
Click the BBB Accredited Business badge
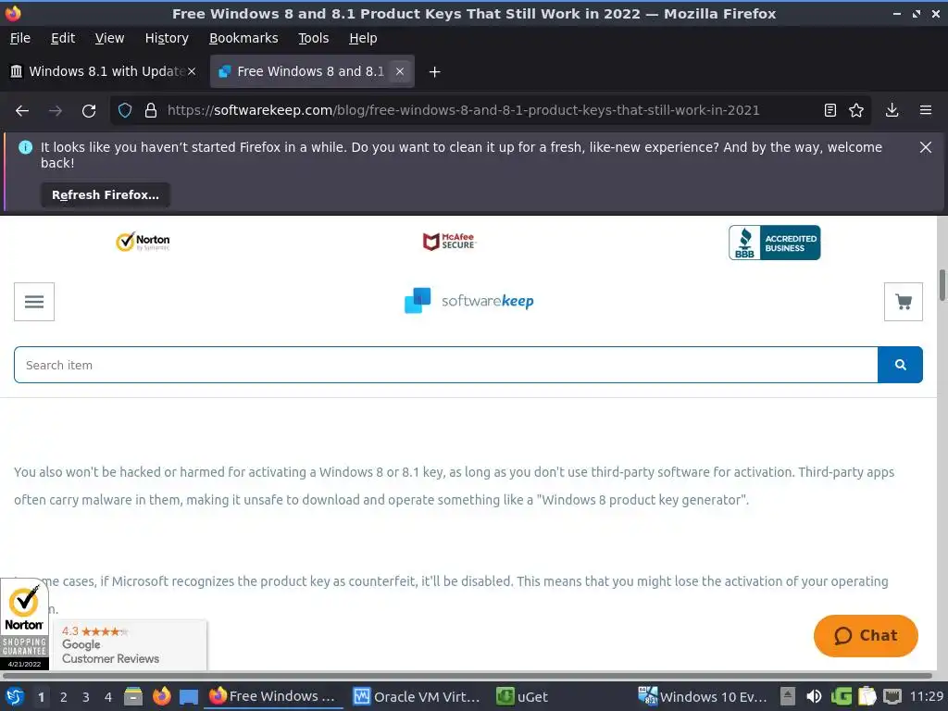775,243
